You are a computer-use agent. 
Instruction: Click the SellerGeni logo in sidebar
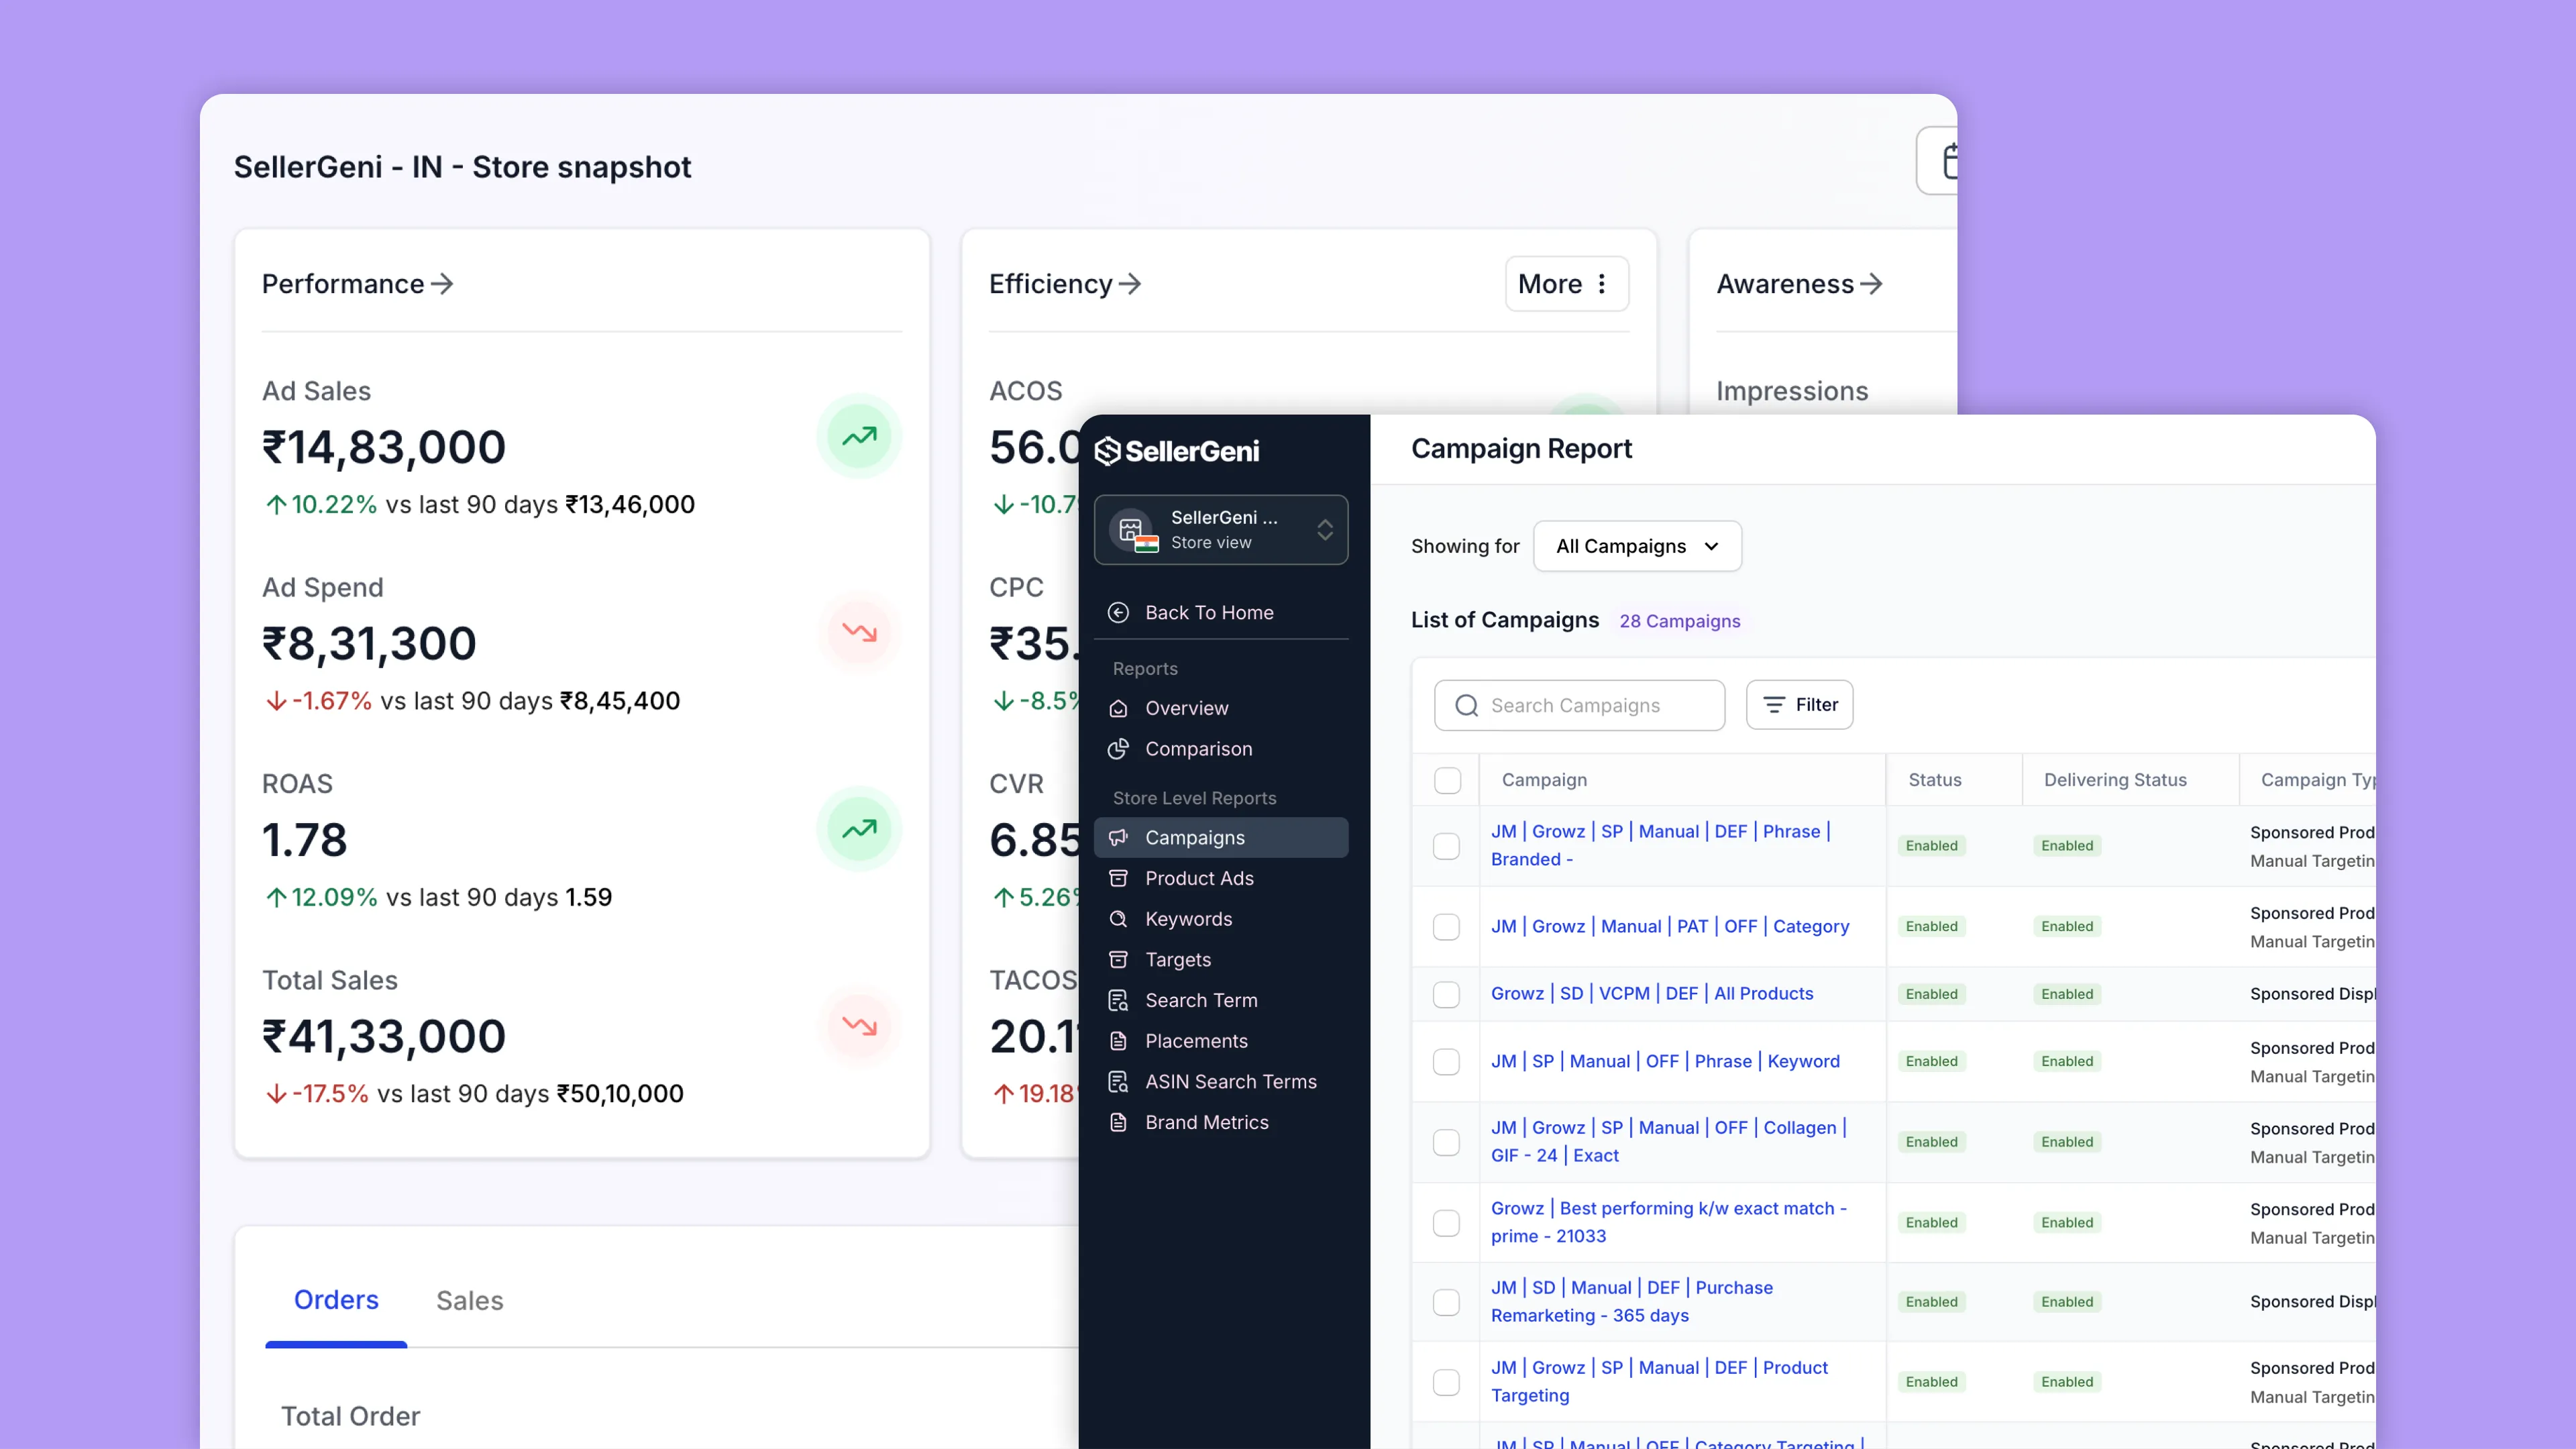(x=1176, y=451)
